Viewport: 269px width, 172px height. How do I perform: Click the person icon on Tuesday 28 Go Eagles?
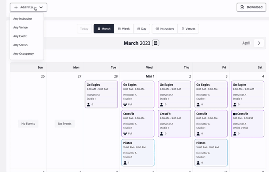click(x=88, y=104)
